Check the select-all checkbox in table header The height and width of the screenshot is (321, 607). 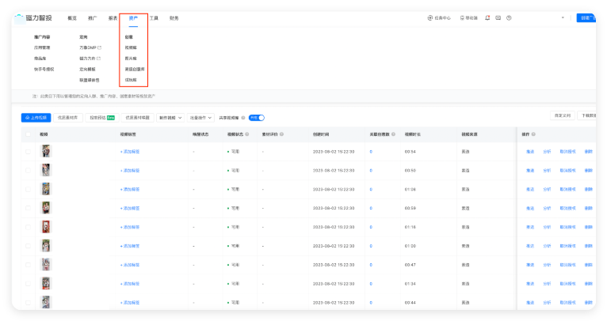[x=29, y=134]
